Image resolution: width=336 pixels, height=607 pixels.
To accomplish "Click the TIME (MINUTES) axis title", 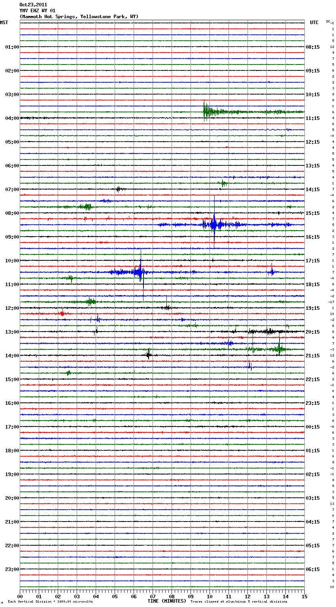I will pyautogui.click(x=167, y=601).
